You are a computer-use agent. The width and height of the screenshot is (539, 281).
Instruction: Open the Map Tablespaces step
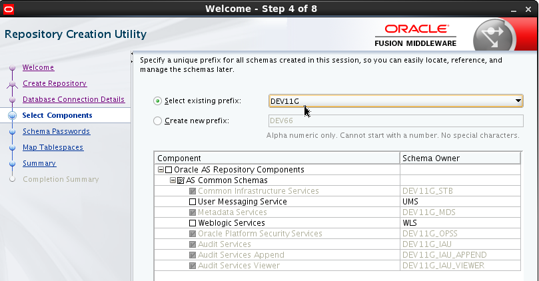[53, 147]
